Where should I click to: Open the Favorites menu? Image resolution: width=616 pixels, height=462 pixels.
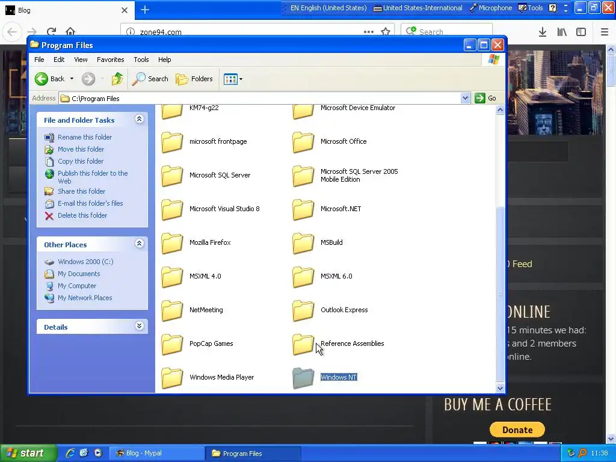[111, 60]
